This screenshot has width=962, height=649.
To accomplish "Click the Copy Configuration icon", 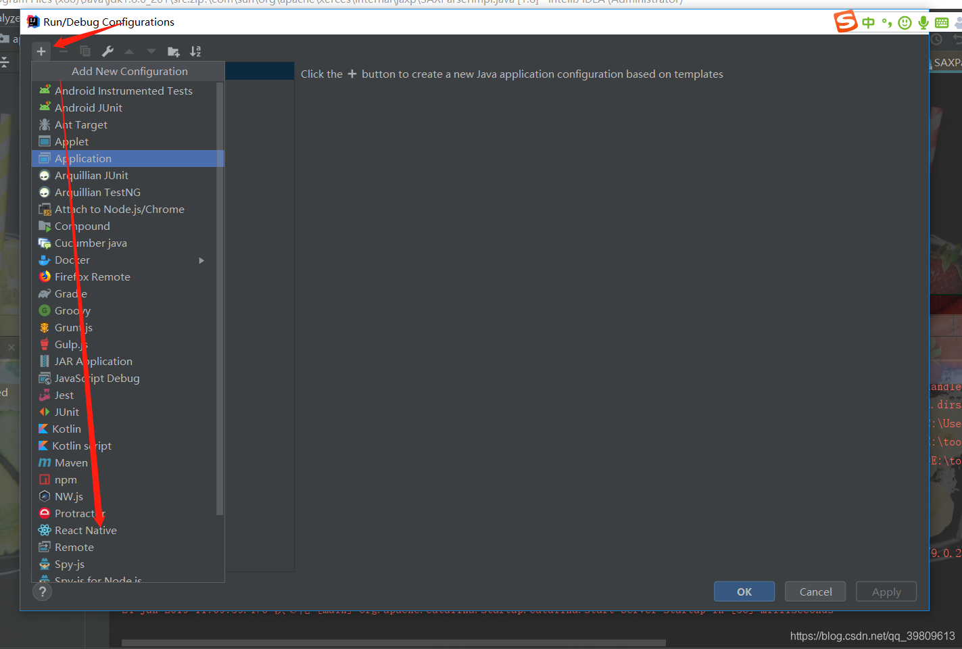I will [x=85, y=51].
